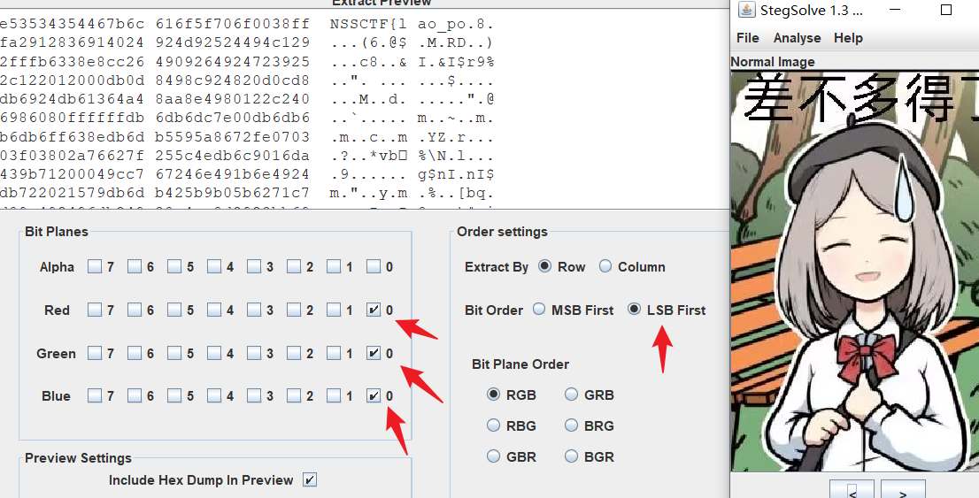Click hex value e53534354467b6c in preview
The height and width of the screenshot is (498, 979).
coord(72,25)
